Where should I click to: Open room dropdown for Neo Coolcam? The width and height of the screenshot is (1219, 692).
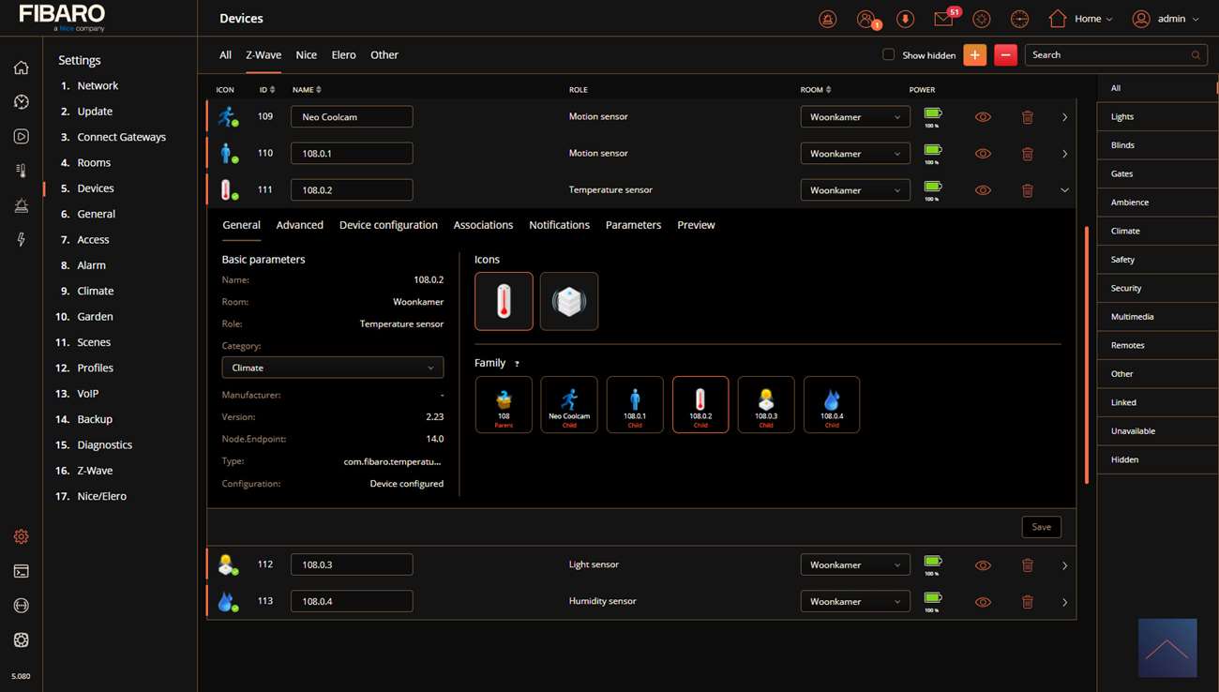(854, 117)
